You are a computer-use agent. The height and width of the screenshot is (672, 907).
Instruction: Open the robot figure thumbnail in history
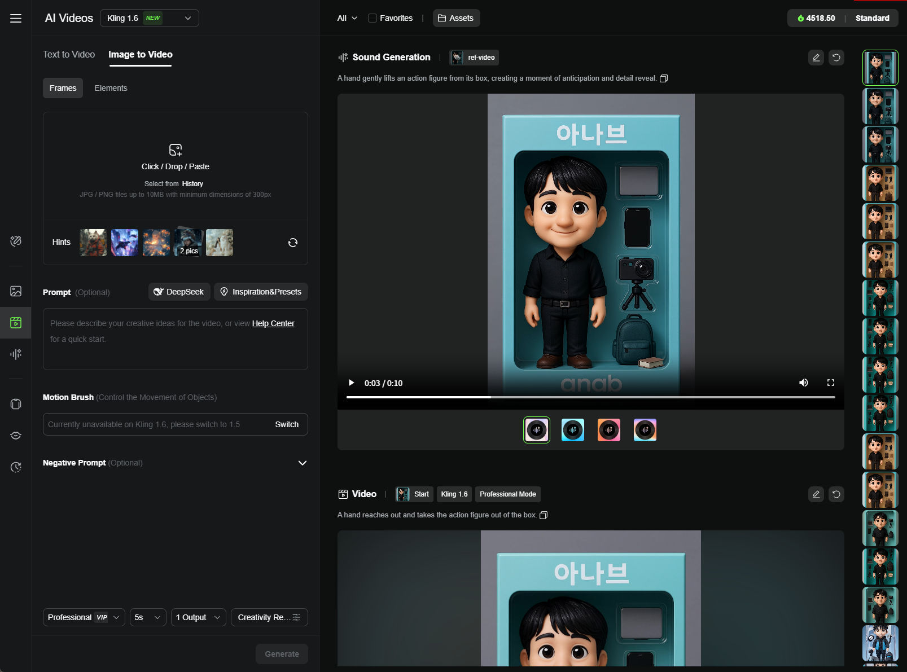tap(880, 643)
